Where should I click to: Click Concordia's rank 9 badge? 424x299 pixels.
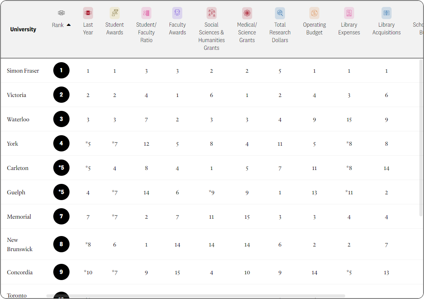[61, 272]
